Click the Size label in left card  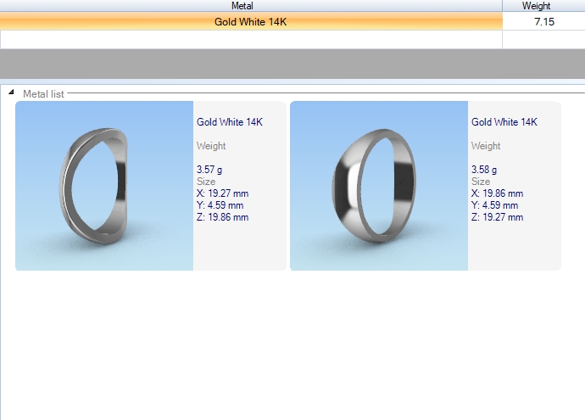(206, 182)
